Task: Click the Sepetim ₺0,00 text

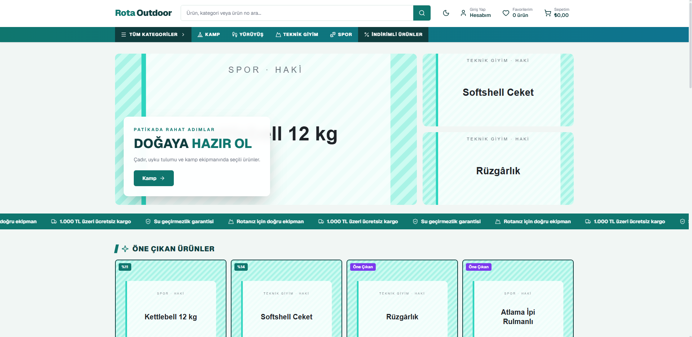Action: 561,13
